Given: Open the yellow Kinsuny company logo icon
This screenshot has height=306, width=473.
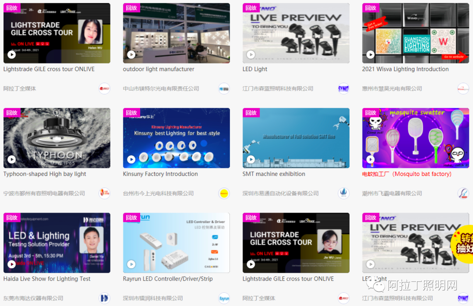Looking at the screenshot, I should [x=224, y=193].
